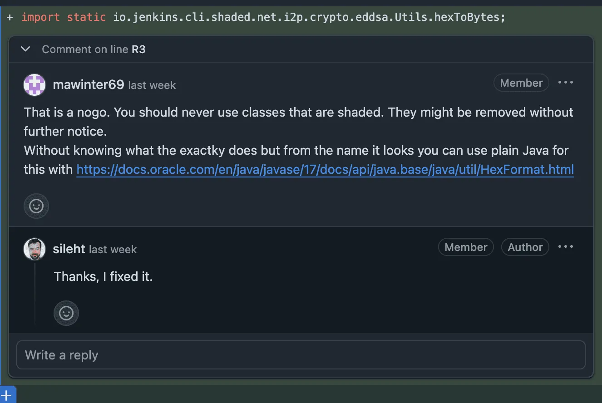
Task: Open the options menu on mawinter69's comment
Action: (566, 83)
